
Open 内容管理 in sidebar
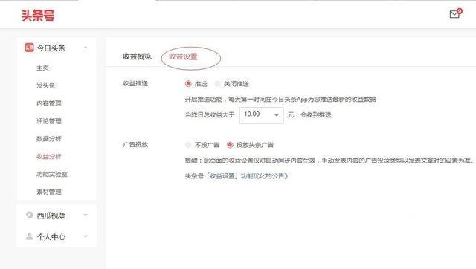[49, 103]
